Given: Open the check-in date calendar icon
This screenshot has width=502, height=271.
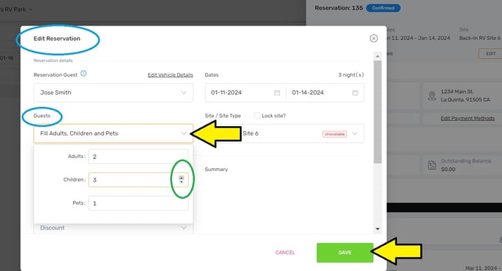Looking at the screenshot, I should pos(277,93).
